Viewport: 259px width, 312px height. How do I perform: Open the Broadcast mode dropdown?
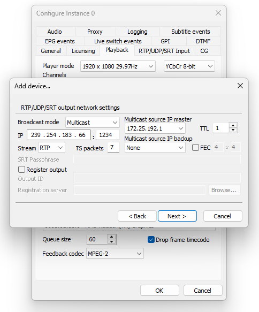93,123
